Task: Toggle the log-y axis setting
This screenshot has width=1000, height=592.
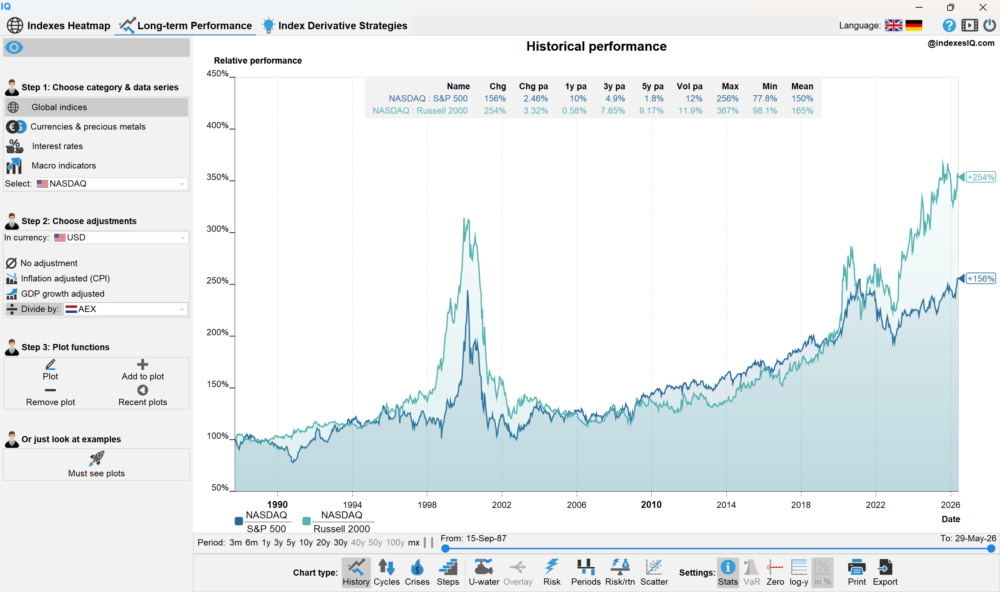Action: click(799, 573)
